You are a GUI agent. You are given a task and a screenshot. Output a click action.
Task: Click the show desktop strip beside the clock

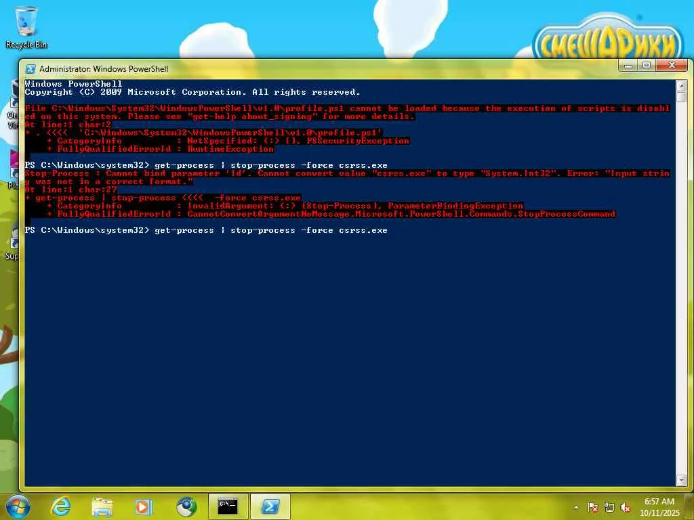(690, 507)
